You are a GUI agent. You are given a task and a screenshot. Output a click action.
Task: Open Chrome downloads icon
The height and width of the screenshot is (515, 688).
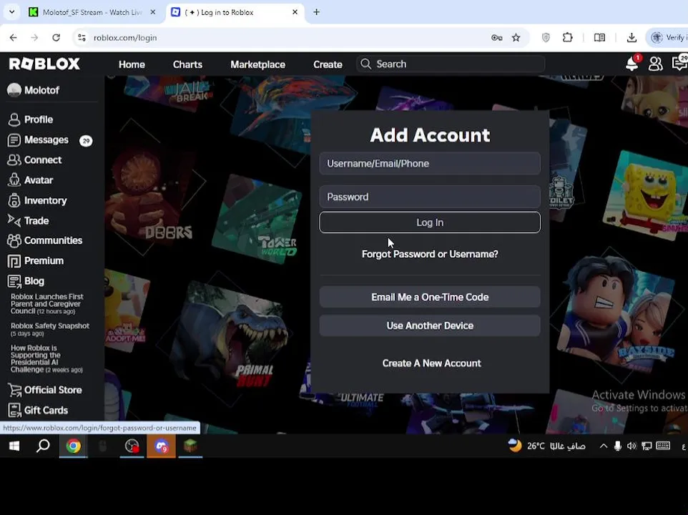pos(632,38)
